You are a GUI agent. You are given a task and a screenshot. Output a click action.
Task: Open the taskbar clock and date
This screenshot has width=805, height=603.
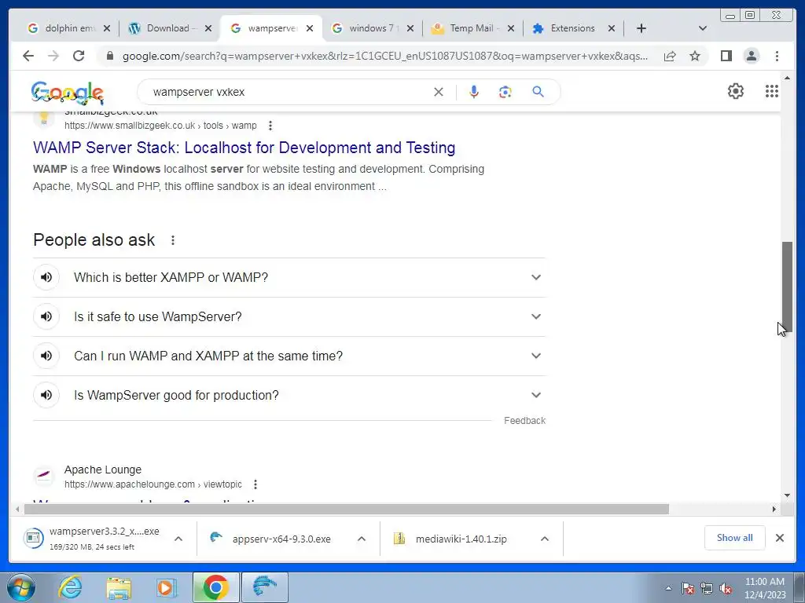click(765, 588)
